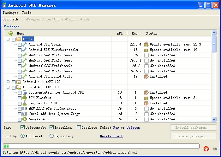
Task: Collapse the Android 4.3 (API 18) node
Action: coord(8,87)
